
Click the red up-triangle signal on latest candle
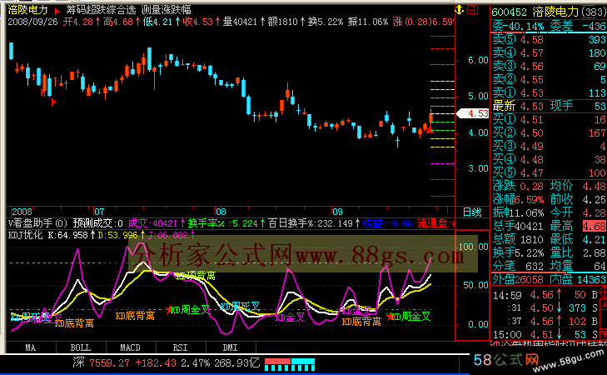(x=430, y=129)
